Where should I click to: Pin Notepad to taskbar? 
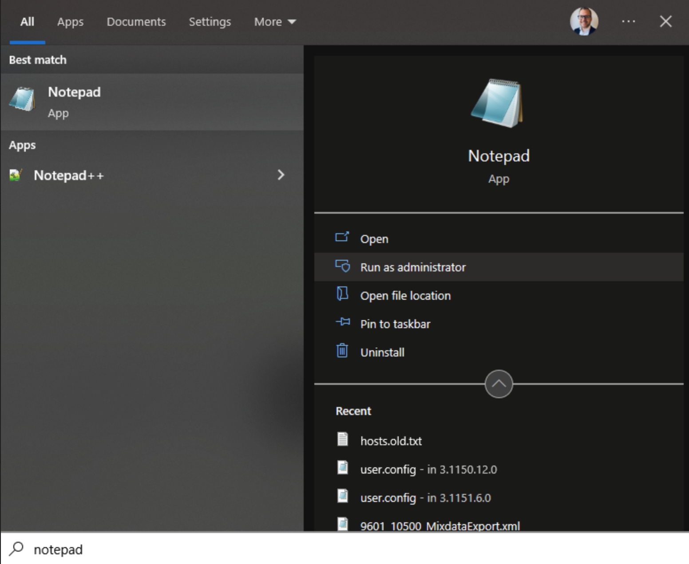pyautogui.click(x=499, y=324)
